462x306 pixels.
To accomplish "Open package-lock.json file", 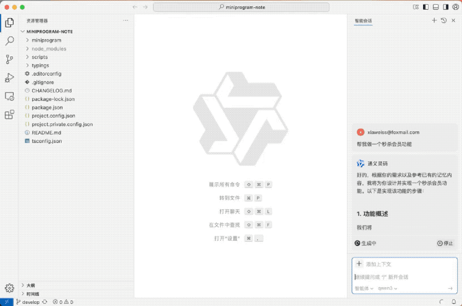I will coord(53,99).
